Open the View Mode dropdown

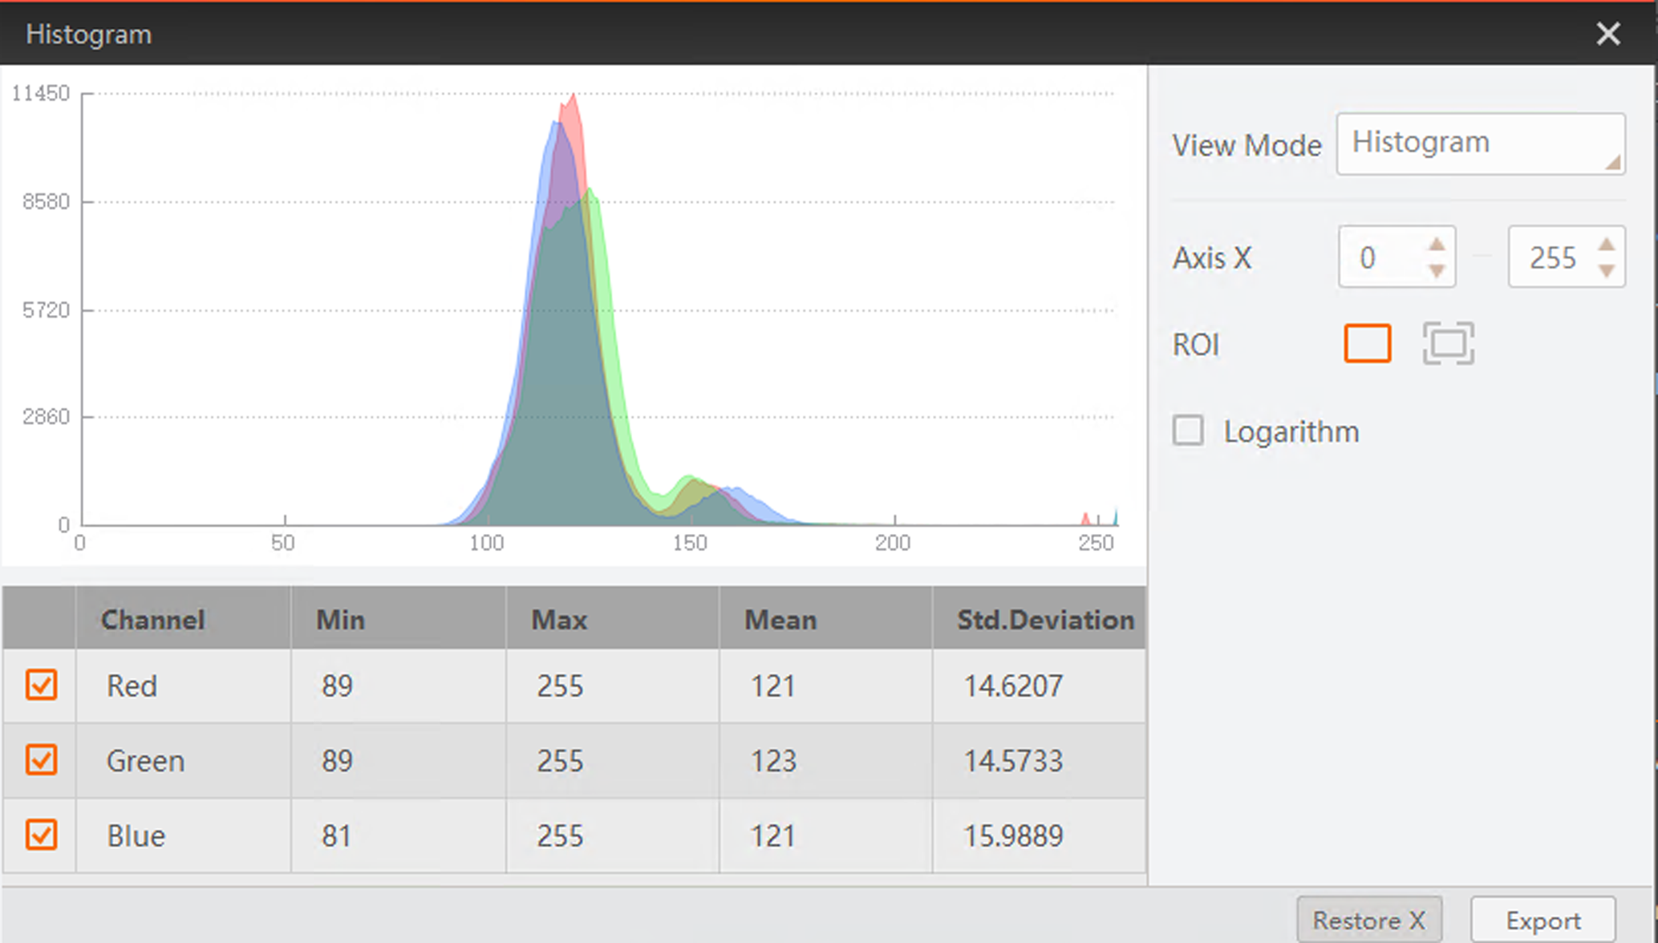pyautogui.click(x=1480, y=144)
